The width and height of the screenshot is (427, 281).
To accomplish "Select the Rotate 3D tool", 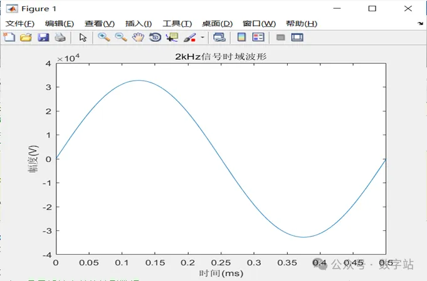I will pyautogui.click(x=156, y=37).
